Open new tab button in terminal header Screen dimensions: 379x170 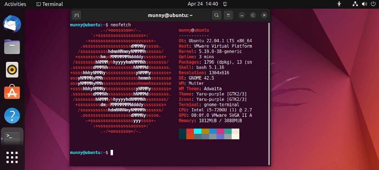click(x=77, y=16)
